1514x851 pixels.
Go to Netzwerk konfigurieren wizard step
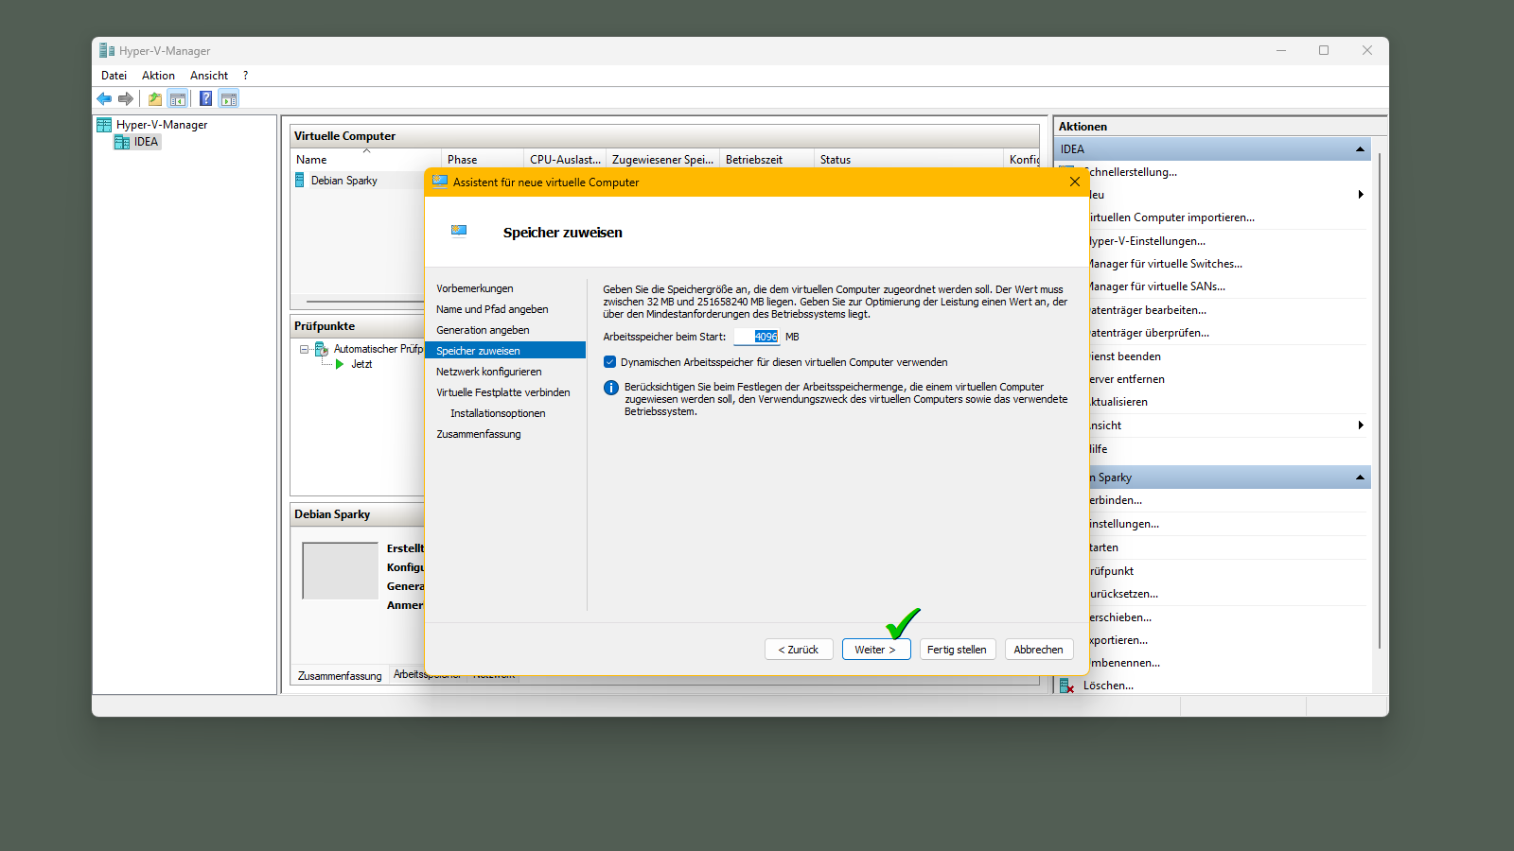488,372
